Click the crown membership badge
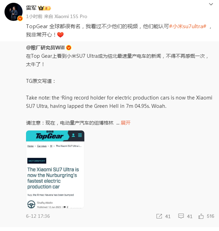The height and width of the screenshot is (231, 219). point(44,8)
